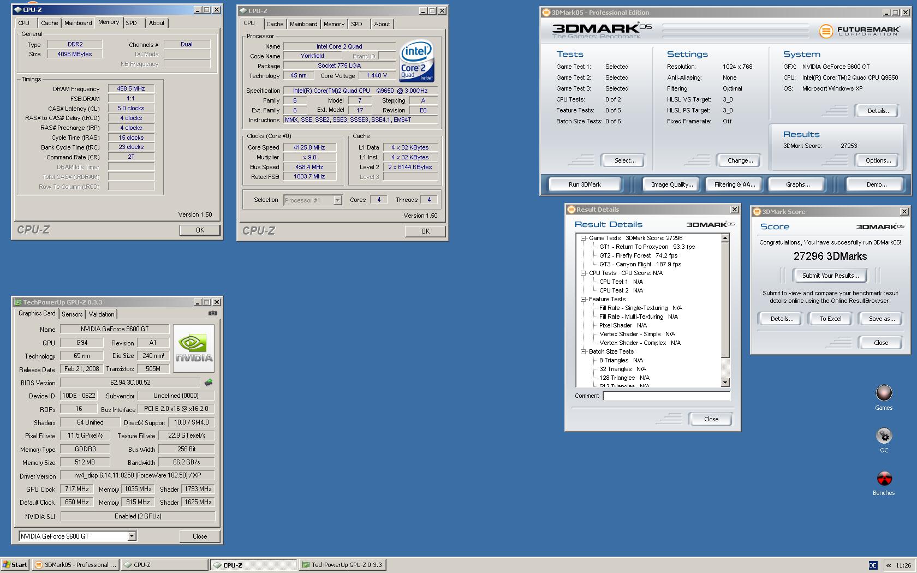Open the GPU selection dropdown in GPU-Z
This screenshot has height=573, width=917.
point(132,536)
